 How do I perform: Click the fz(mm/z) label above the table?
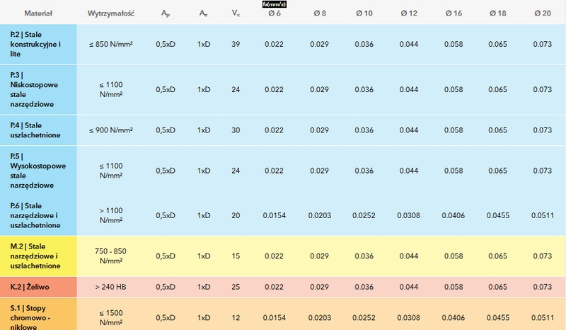274,4
